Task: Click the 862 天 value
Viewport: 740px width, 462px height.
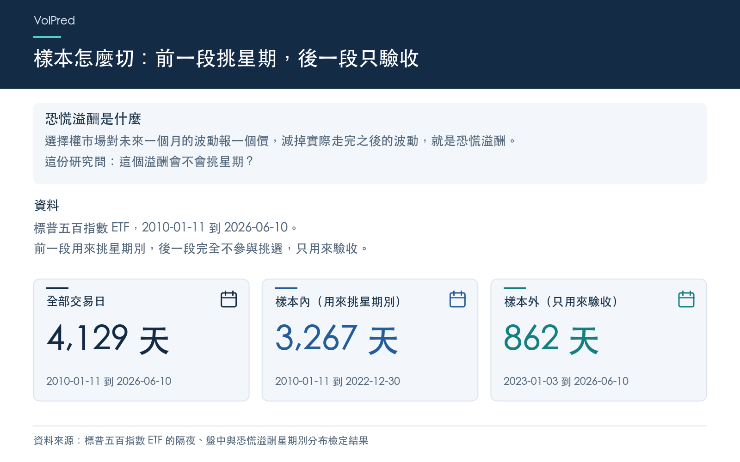Action: [x=551, y=339]
